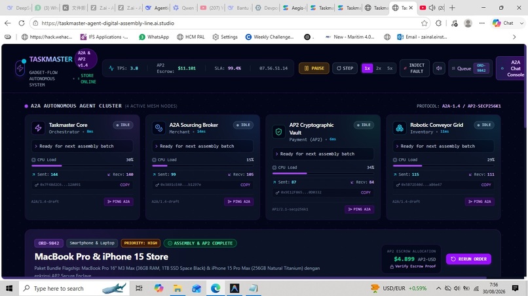Expand Robotic Conveyor Grid status message chevron
Image resolution: width=528 pixels, height=296 pixels.
pyautogui.click(x=398, y=146)
